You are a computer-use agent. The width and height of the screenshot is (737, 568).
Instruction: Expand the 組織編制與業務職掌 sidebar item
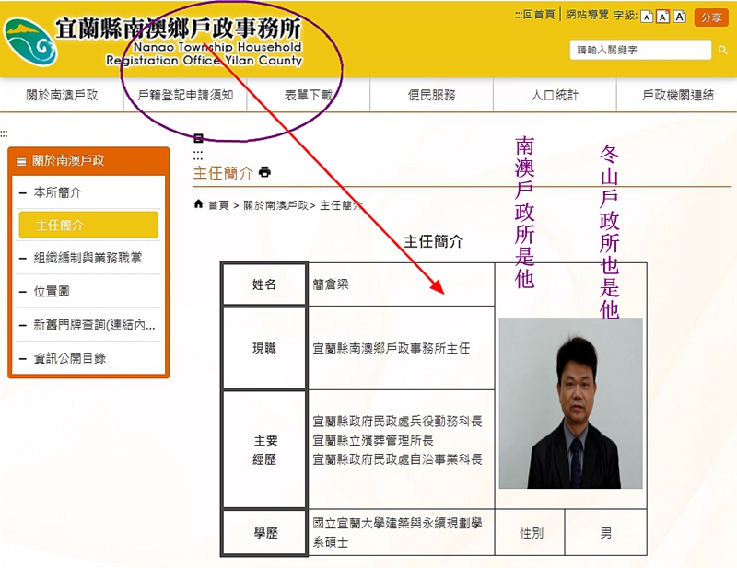(23, 259)
